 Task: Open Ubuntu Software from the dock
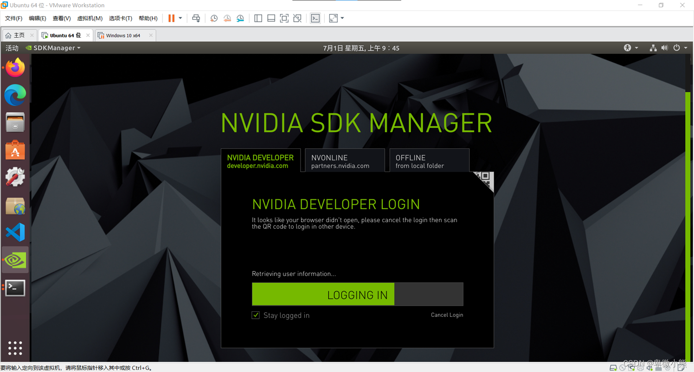coord(15,150)
